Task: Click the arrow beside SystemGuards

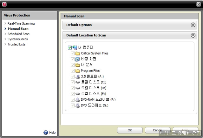Action: point(5,39)
